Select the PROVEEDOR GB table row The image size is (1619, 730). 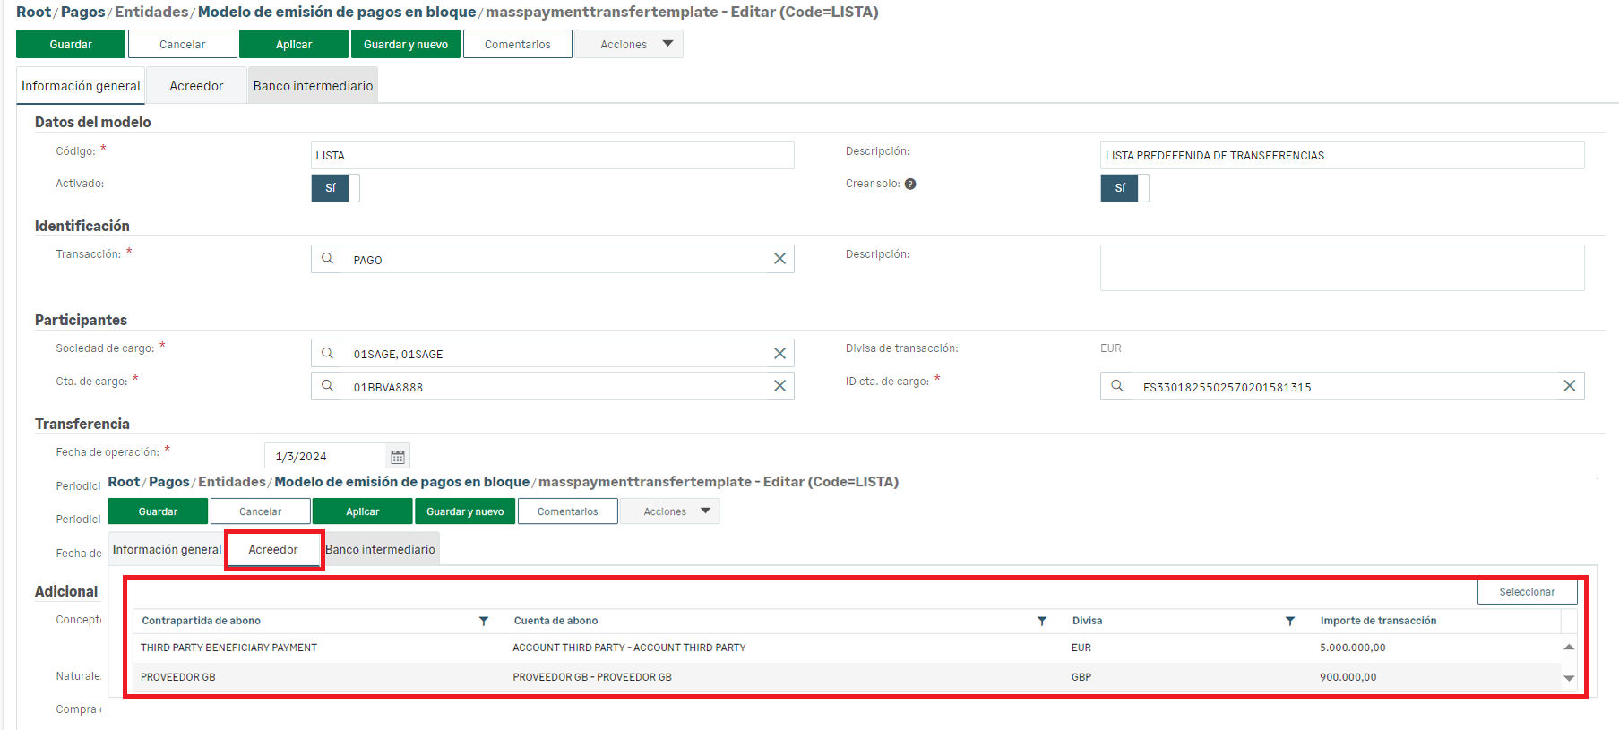tap(591, 677)
